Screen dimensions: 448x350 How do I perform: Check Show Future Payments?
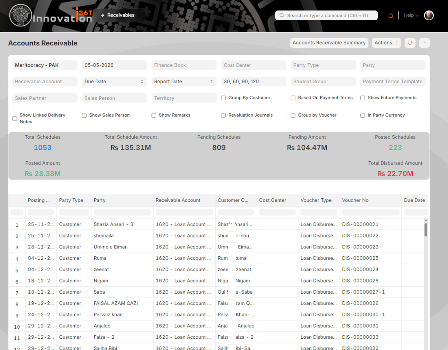[362, 98]
